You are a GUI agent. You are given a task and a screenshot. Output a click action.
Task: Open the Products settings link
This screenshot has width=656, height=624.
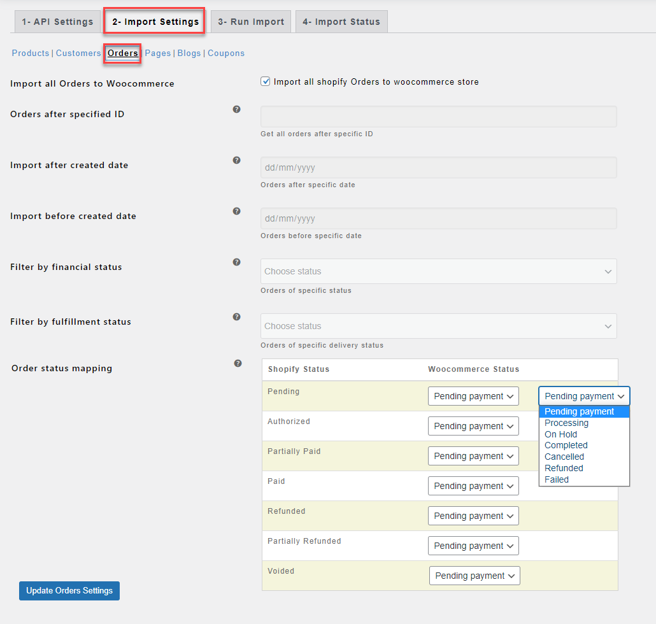click(x=31, y=53)
